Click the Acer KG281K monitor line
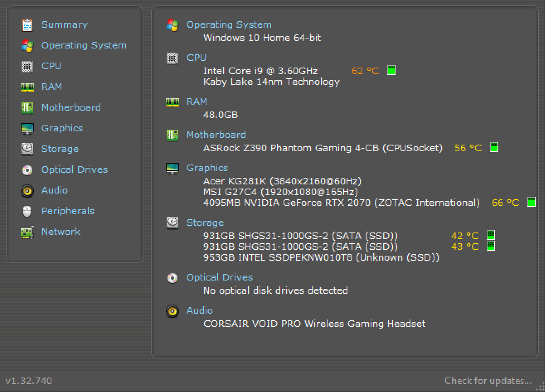Screen dimensions: 546x392 point(282,181)
